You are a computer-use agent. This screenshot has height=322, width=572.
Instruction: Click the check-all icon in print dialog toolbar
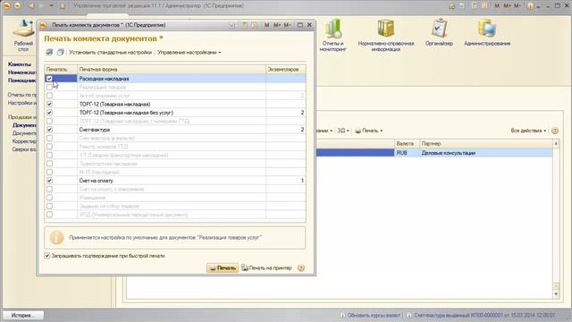click(x=49, y=52)
